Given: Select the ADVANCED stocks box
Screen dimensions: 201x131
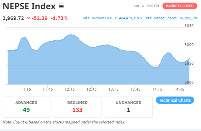Looking at the screenshot, I should click(27, 107).
